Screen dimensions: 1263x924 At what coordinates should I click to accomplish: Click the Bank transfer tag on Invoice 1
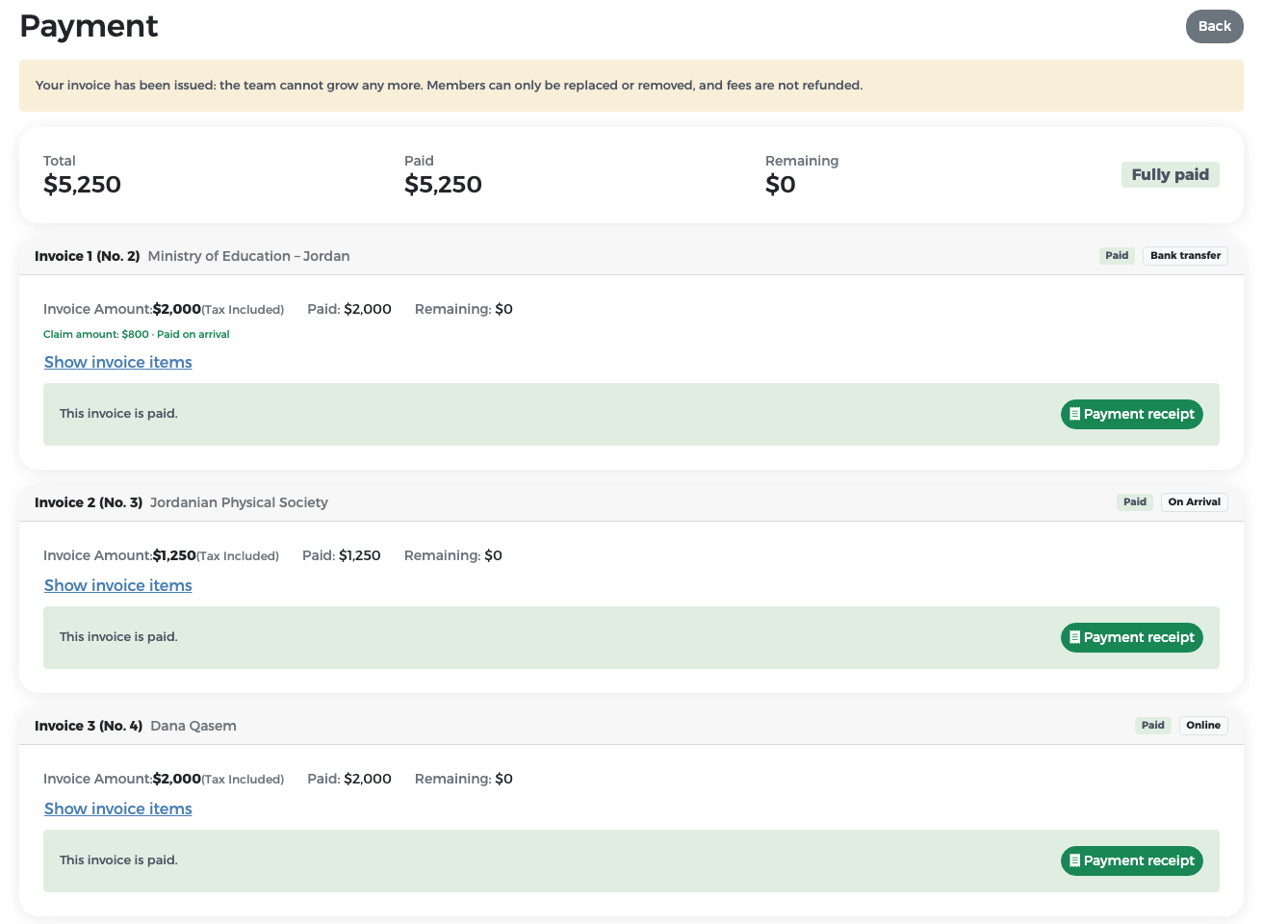click(x=1185, y=256)
